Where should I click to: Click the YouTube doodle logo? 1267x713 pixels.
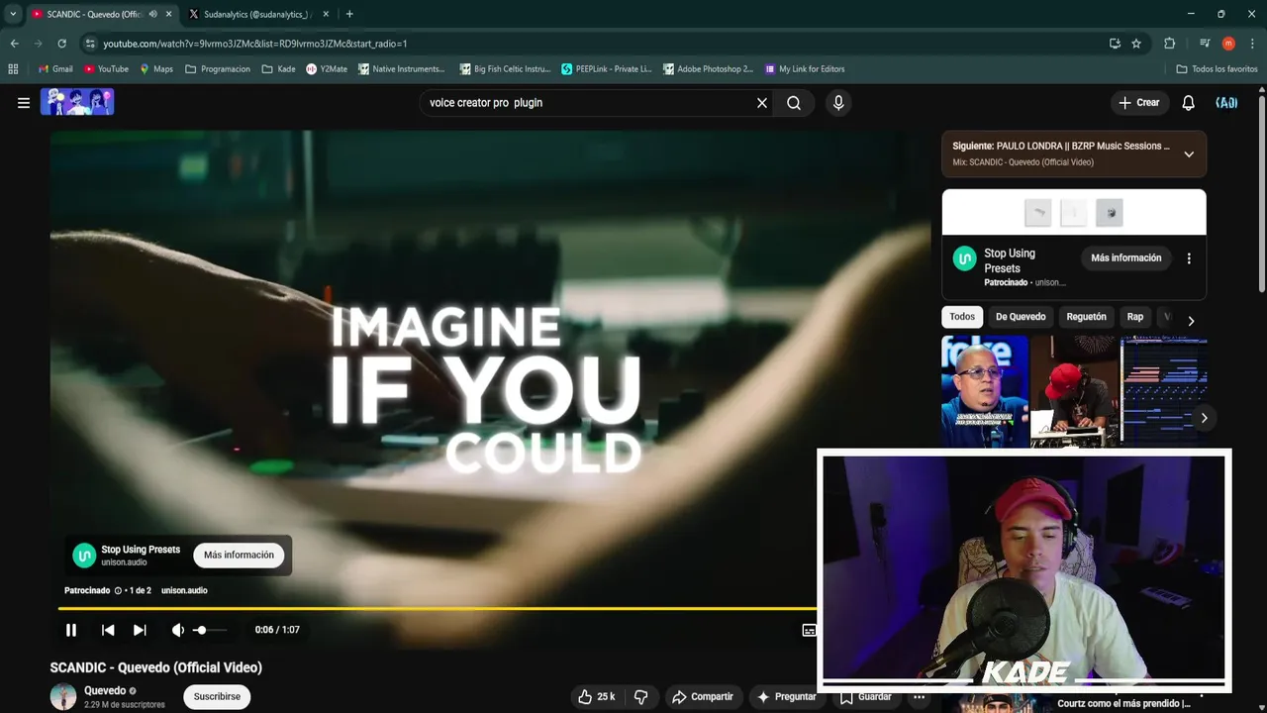coord(77,102)
